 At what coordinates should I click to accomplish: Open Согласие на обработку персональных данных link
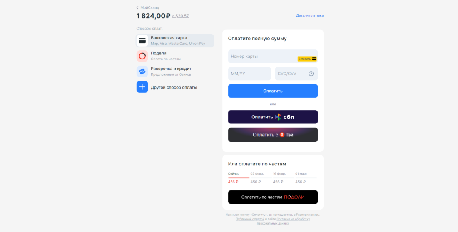tap(283, 221)
